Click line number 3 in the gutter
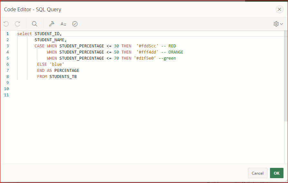The width and height of the screenshot is (288, 183). 7,46
